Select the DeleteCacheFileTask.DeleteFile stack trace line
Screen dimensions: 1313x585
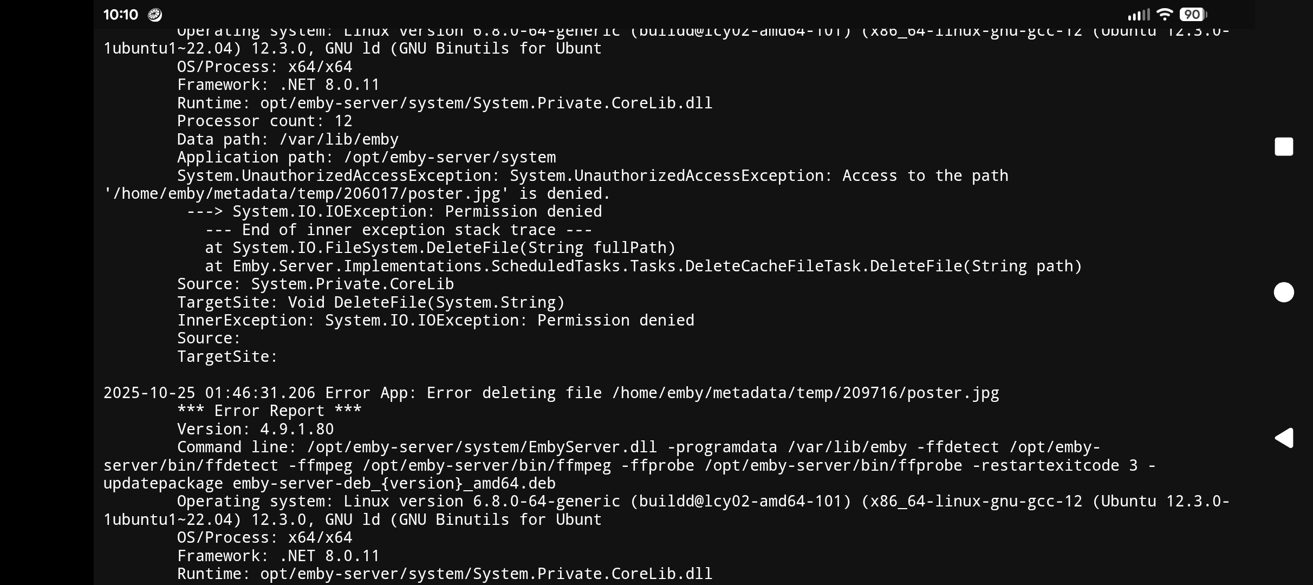[x=643, y=266]
